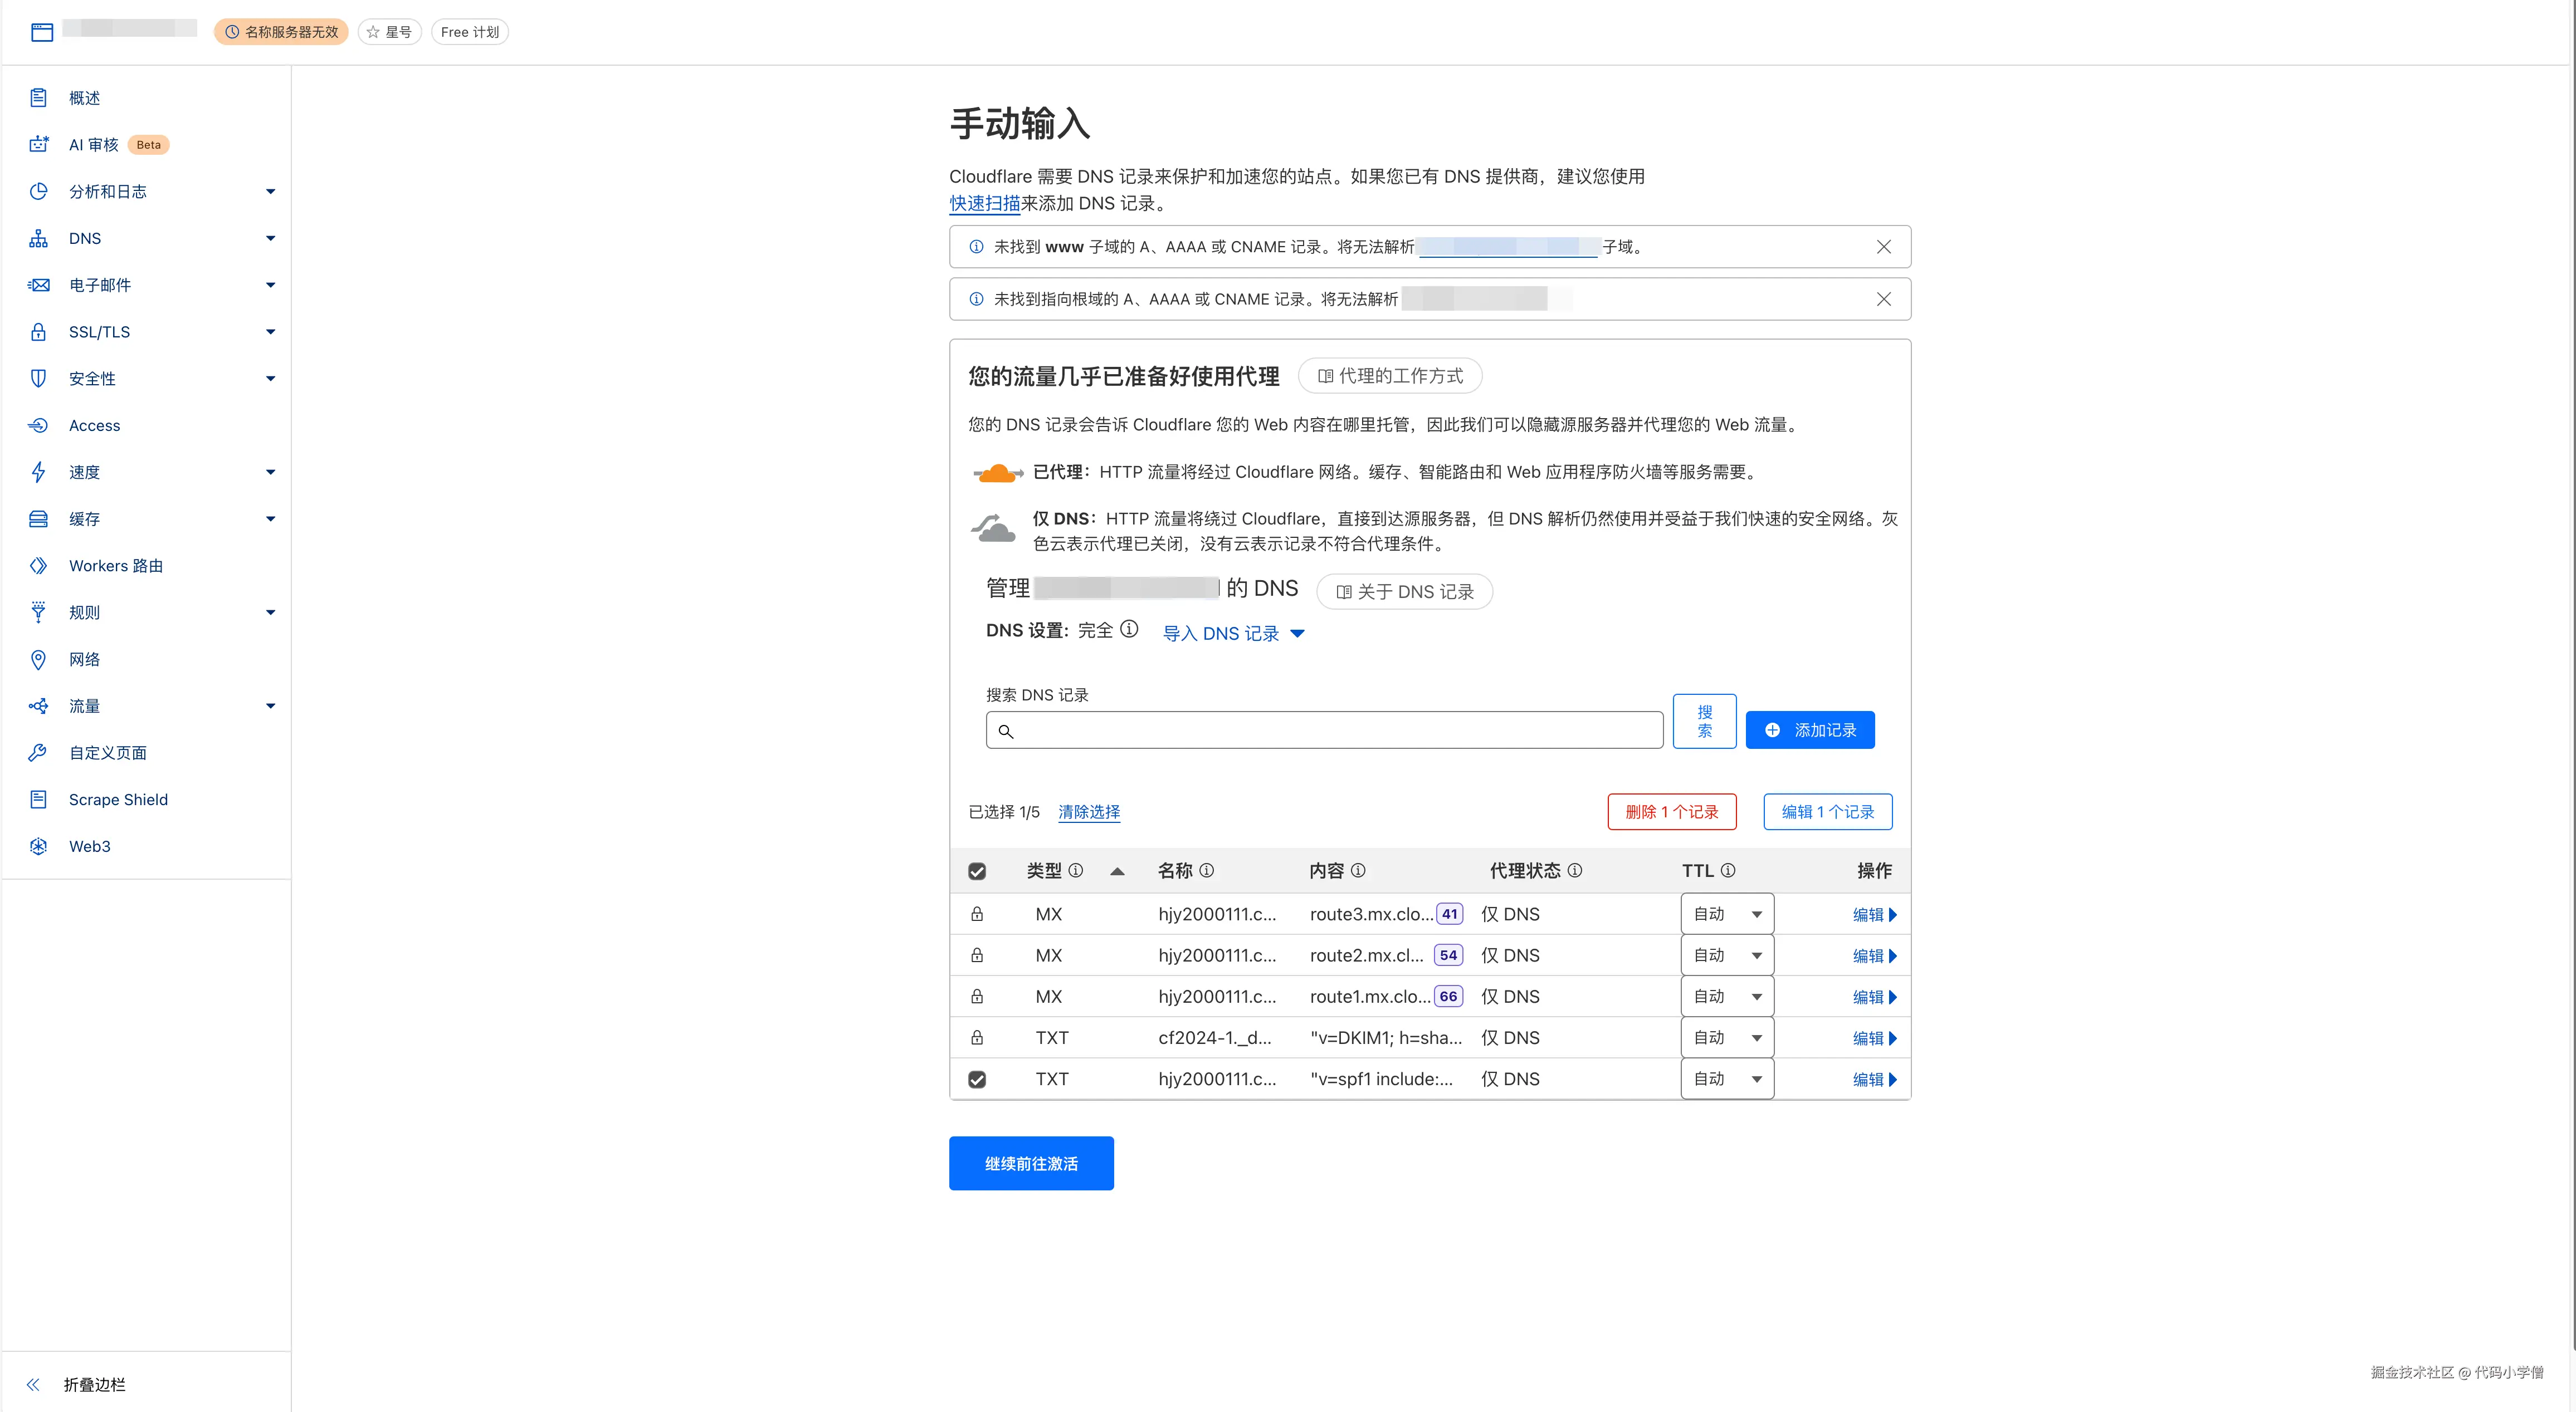Click the Workers 路由 diamond icon
Image resolution: width=2576 pixels, height=1412 pixels.
38,566
